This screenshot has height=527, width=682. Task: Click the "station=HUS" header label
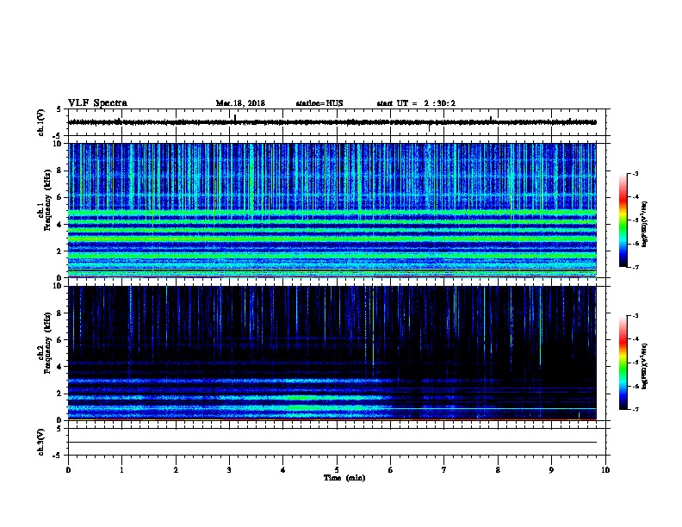pyautogui.click(x=319, y=103)
